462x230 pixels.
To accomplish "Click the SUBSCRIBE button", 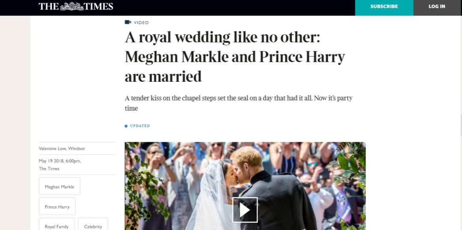I will coord(384,6).
